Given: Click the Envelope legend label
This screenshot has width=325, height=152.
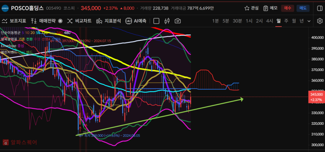Looking at the screenshot, I should pyautogui.click(x=9, y=46).
